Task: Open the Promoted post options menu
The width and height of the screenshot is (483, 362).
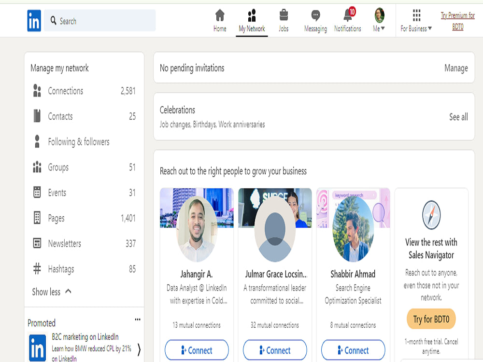Action: point(137,319)
